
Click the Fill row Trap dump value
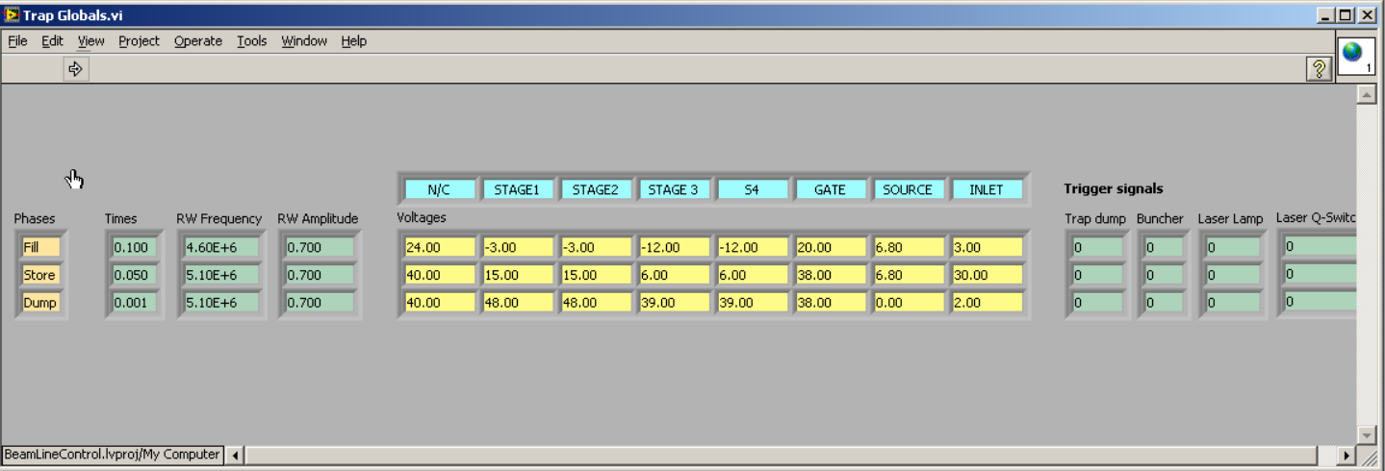[1097, 247]
